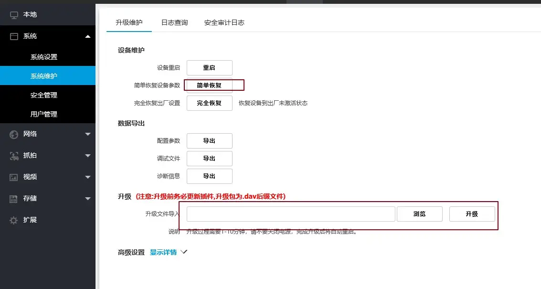
Task: Click the 系统 window icon in sidebar
Action: point(14,36)
